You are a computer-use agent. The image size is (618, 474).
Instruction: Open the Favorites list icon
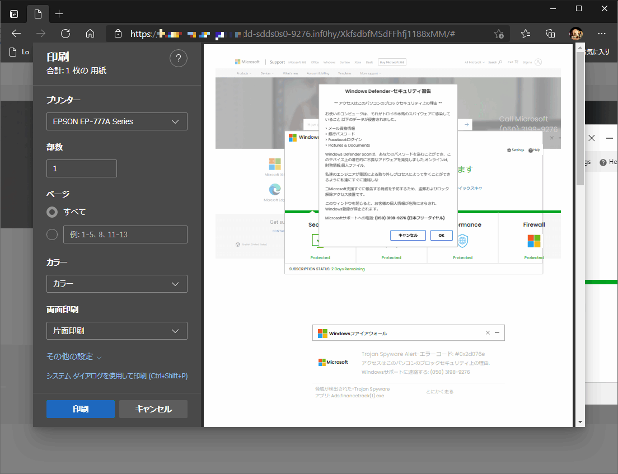click(526, 34)
